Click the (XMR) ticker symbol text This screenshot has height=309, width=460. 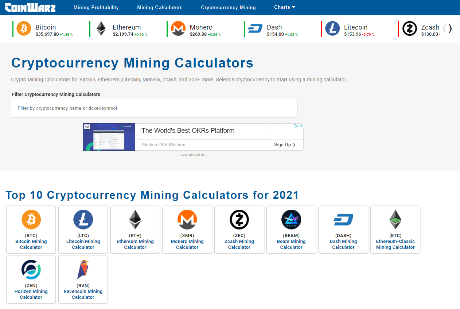click(187, 236)
